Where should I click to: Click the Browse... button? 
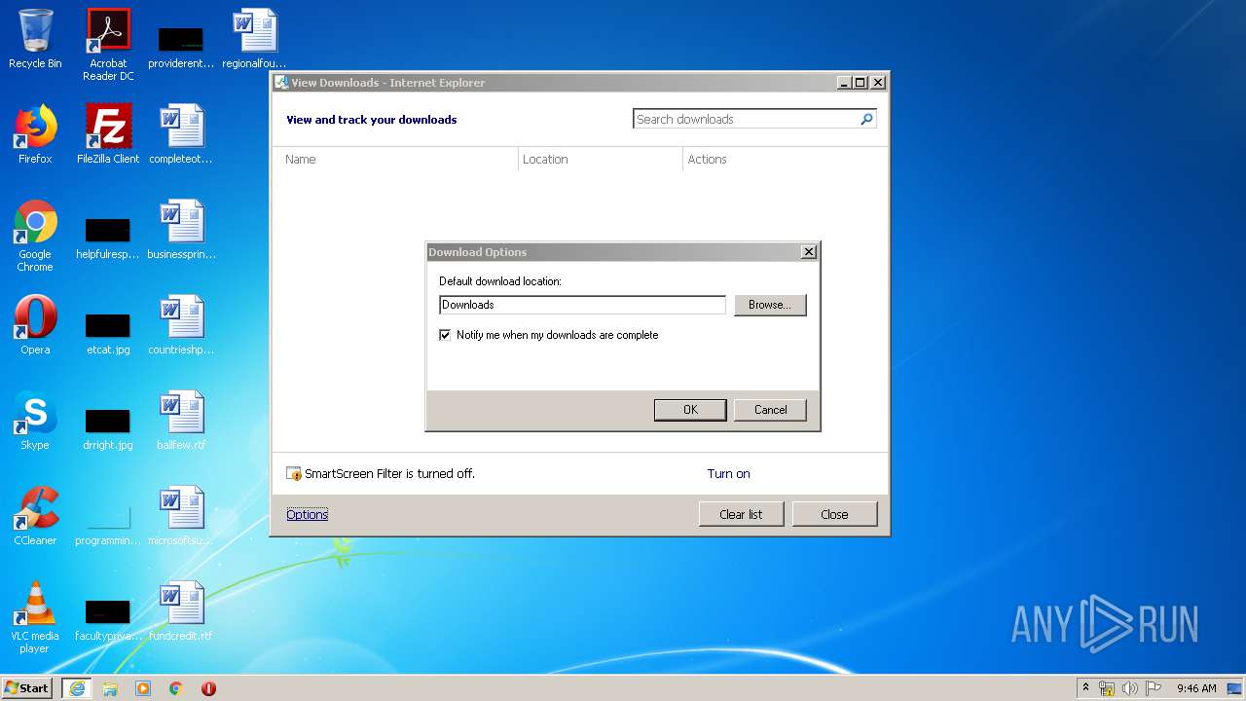[770, 305]
